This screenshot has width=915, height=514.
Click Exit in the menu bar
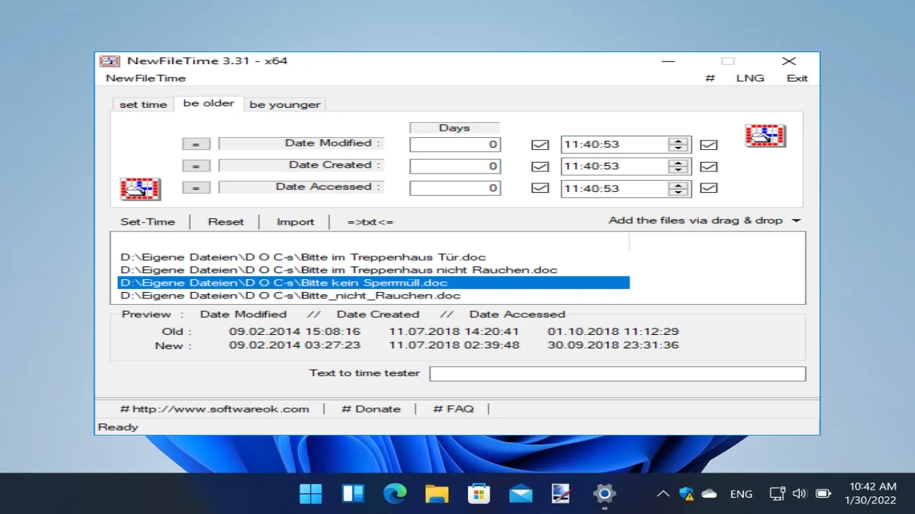coord(797,78)
